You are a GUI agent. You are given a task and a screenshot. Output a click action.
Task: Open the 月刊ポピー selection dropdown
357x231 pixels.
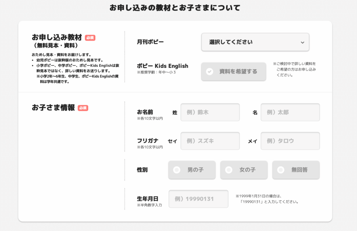255,42
